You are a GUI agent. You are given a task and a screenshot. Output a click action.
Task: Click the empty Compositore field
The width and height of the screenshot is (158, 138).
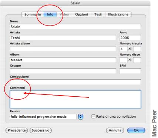tap(75, 82)
